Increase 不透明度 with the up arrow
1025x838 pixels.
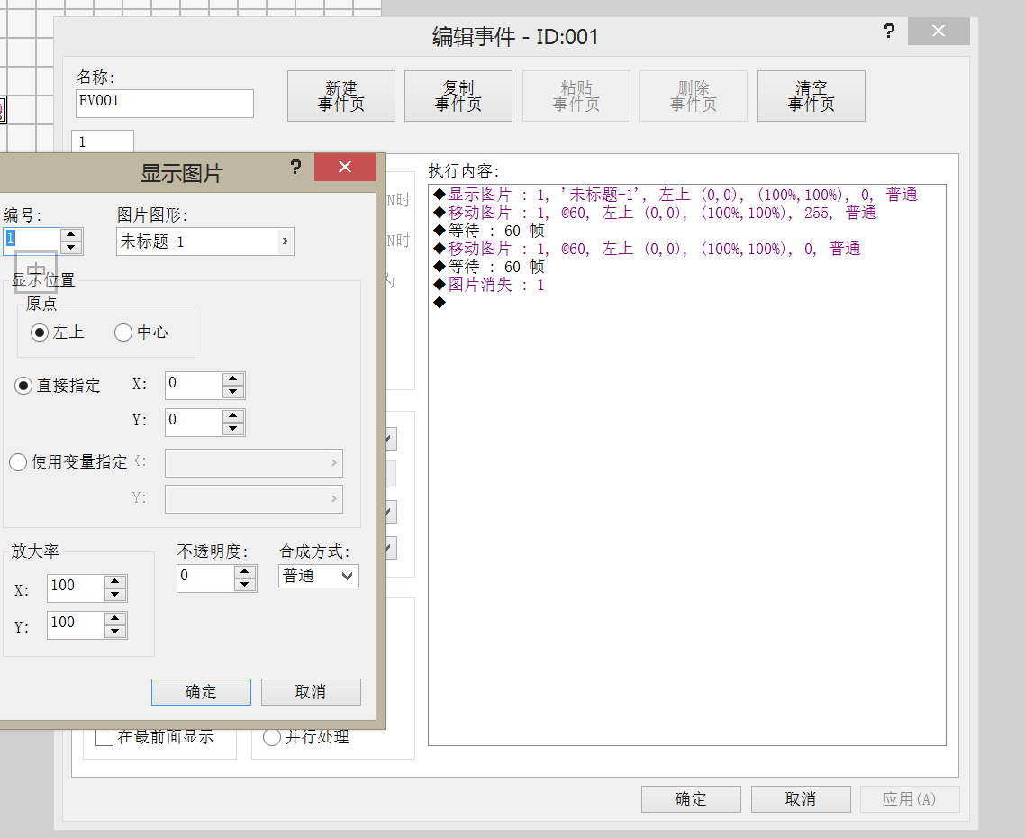244,572
